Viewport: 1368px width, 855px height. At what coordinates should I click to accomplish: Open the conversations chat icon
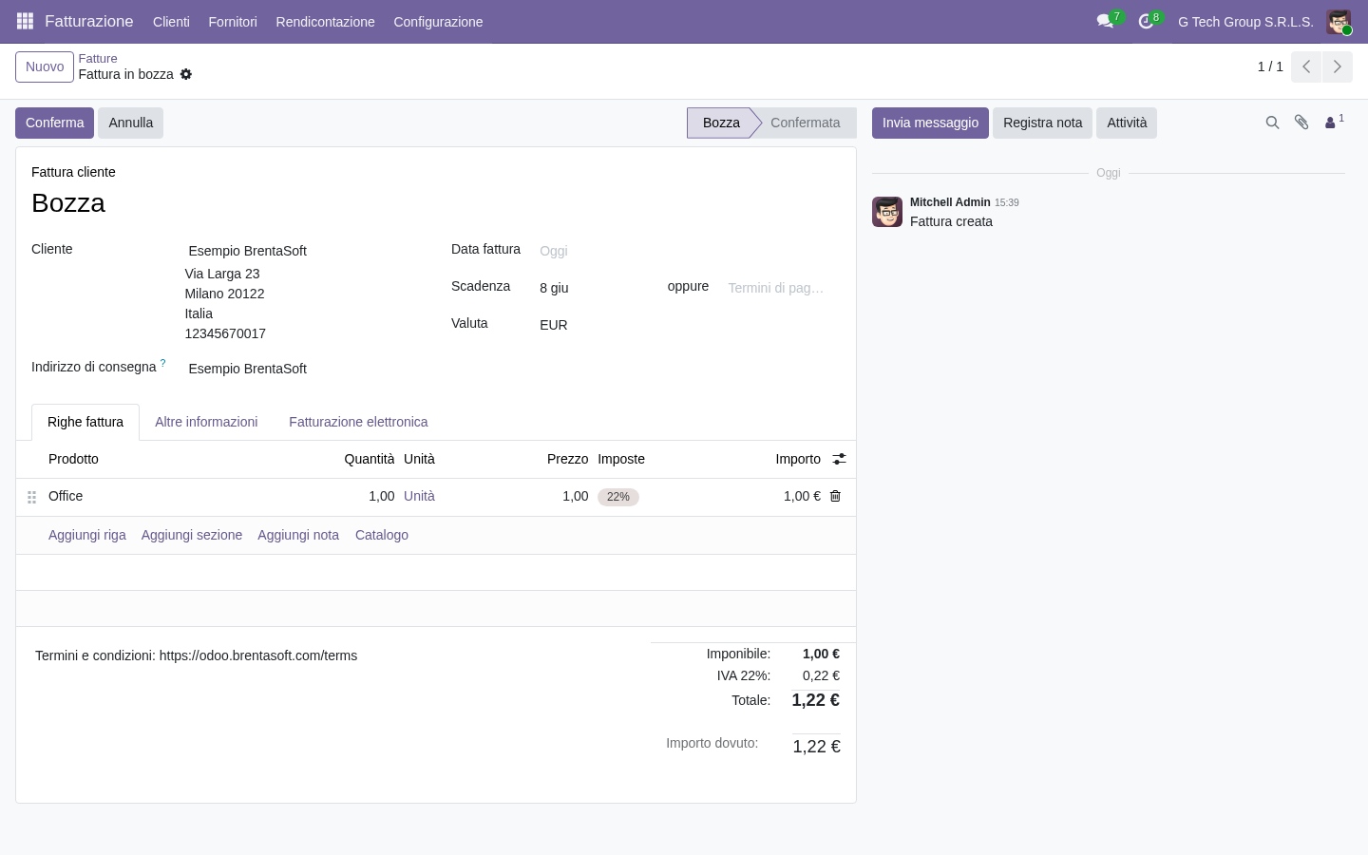tap(1105, 21)
